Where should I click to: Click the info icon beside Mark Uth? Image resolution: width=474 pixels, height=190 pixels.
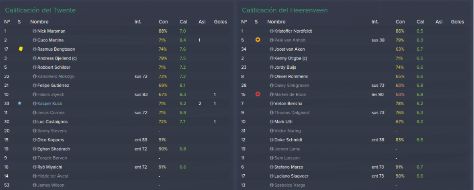coord(271,122)
